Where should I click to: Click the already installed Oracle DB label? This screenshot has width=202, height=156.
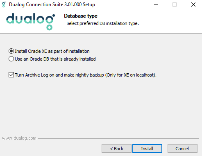[x=55, y=59]
